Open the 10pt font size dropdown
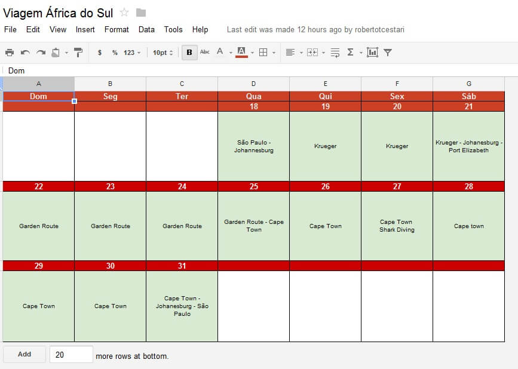Image resolution: width=518 pixels, height=369 pixels. point(163,53)
